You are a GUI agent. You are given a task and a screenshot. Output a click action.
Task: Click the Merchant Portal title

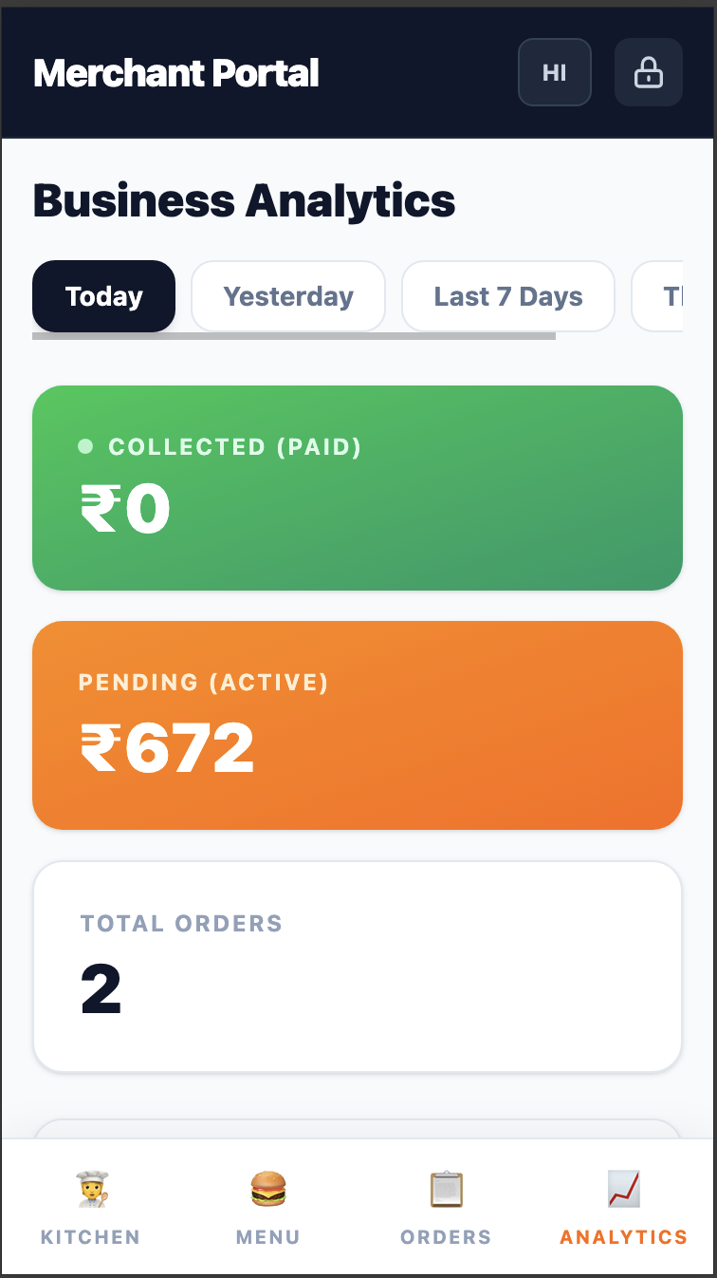[x=176, y=73]
